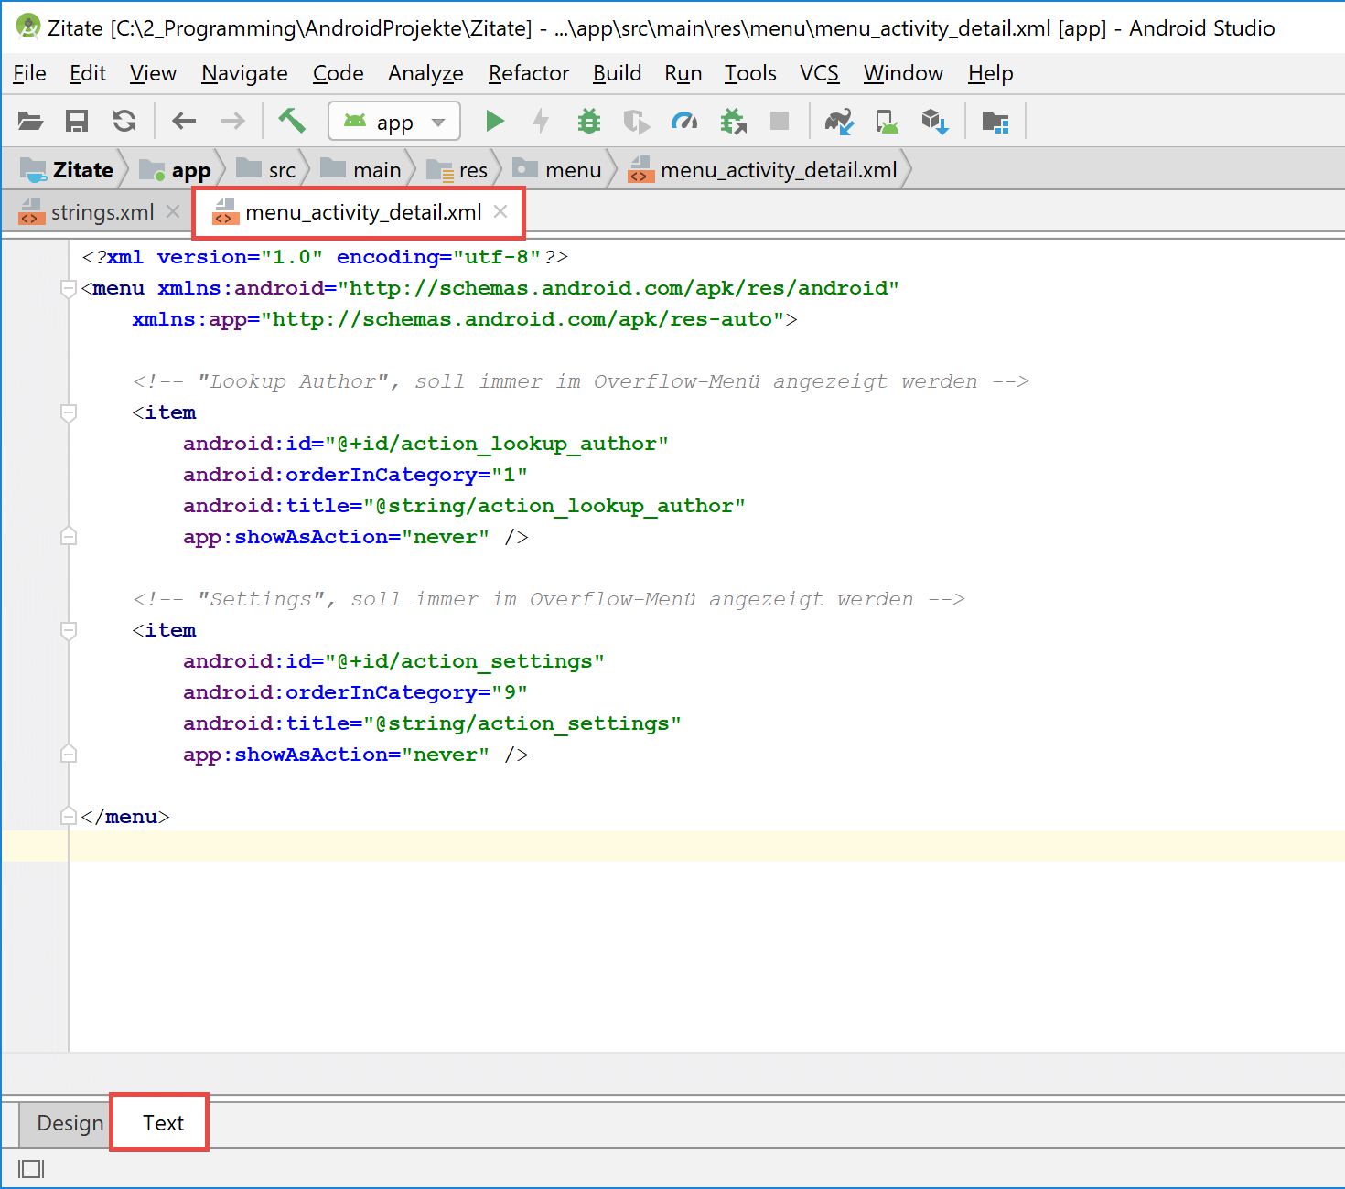Click fold end marker after lookup_author showAsAction
The image size is (1345, 1189).
coord(68,536)
